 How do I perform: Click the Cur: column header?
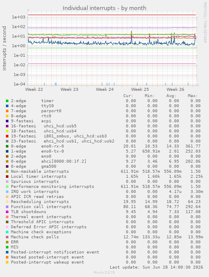pos(128,96)
